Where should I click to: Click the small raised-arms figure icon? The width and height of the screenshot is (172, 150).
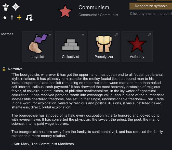coord(12,17)
